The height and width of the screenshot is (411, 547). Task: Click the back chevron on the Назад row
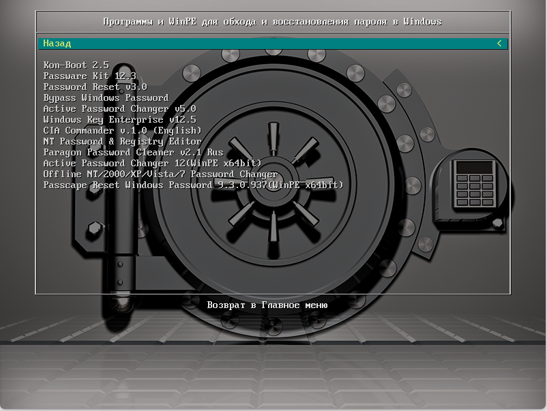500,43
